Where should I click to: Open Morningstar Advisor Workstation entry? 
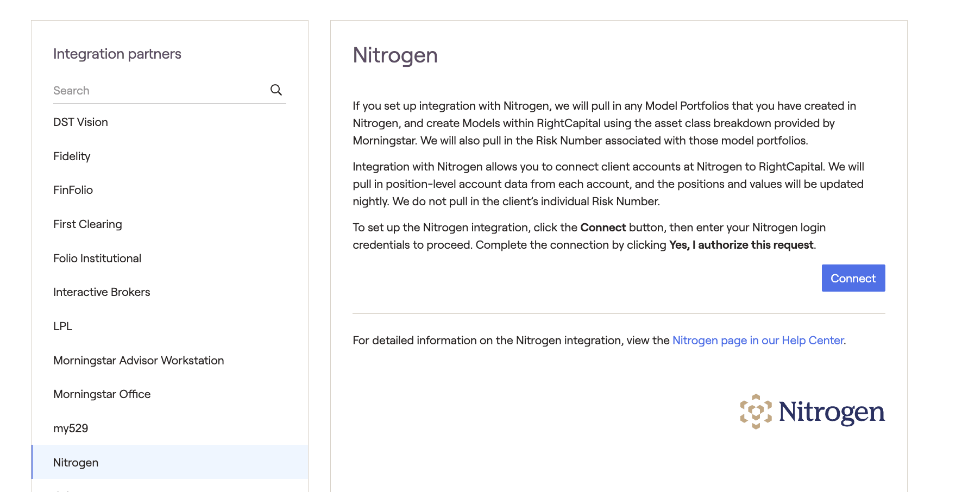139,361
